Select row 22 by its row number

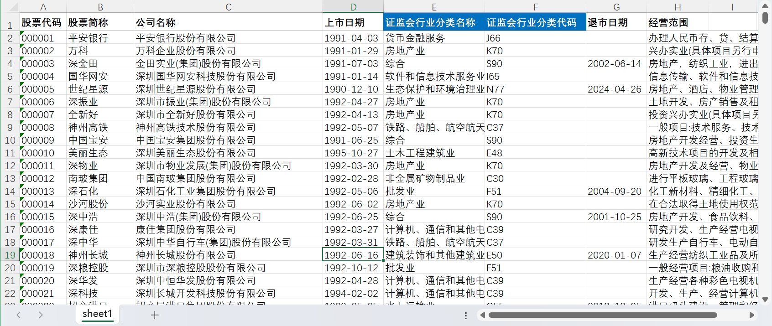pyautogui.click(x=10, y=294)
